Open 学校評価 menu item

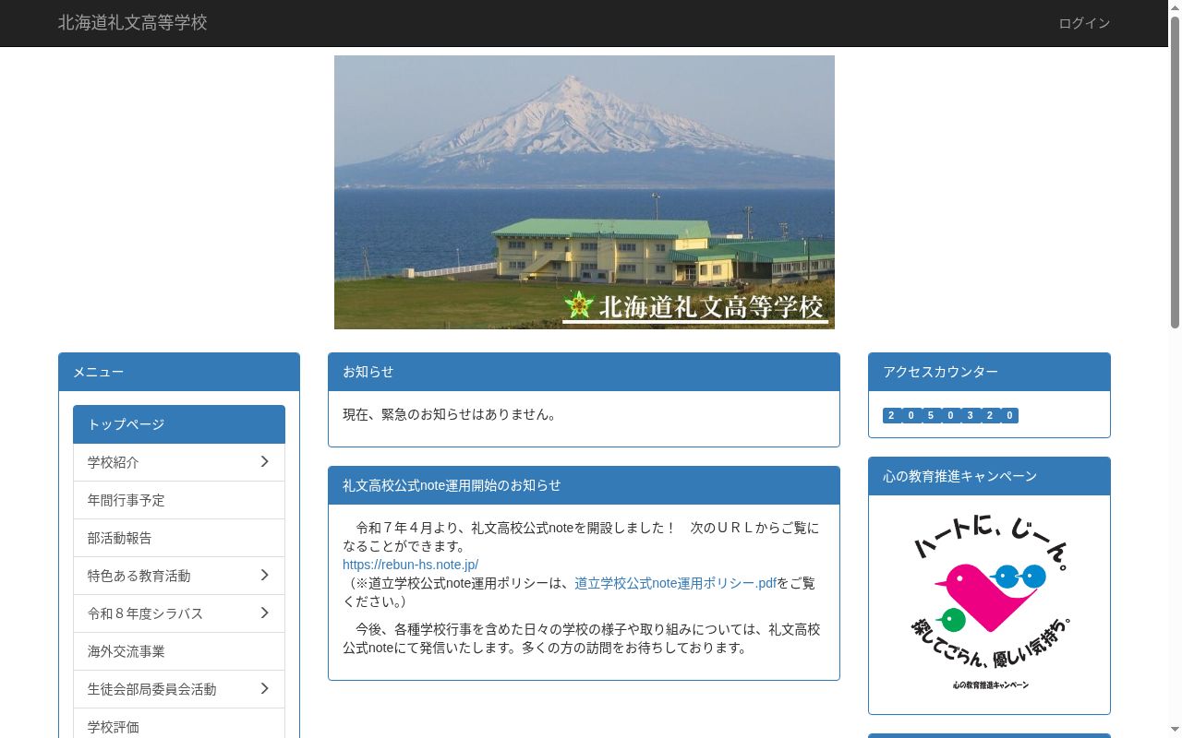click(x=179, y=725)
